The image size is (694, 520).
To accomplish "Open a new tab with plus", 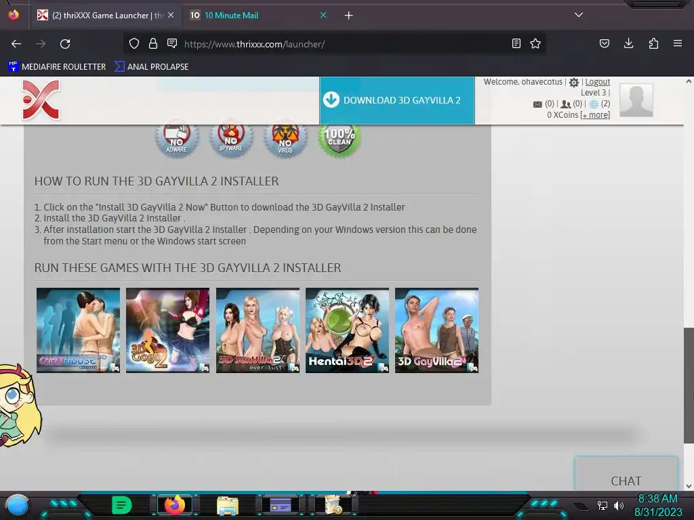I will (349, 16).
